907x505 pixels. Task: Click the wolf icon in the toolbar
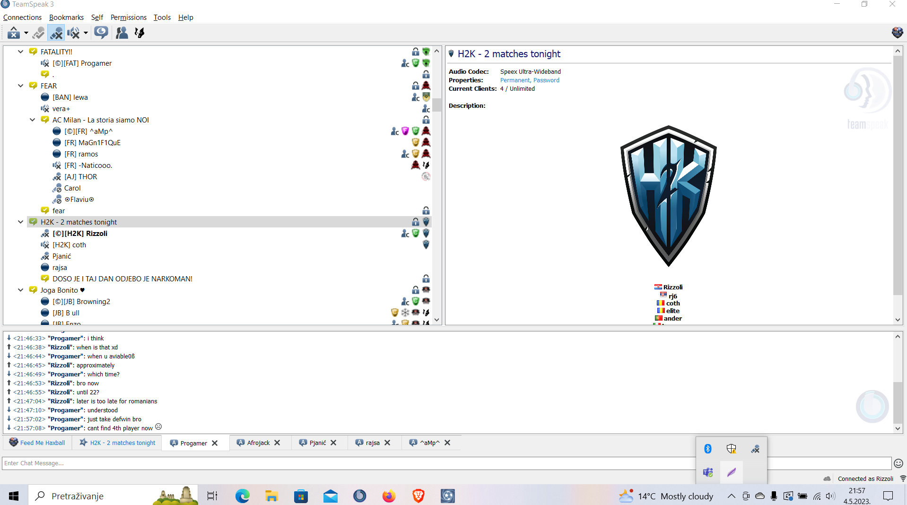tap(140, 33)
